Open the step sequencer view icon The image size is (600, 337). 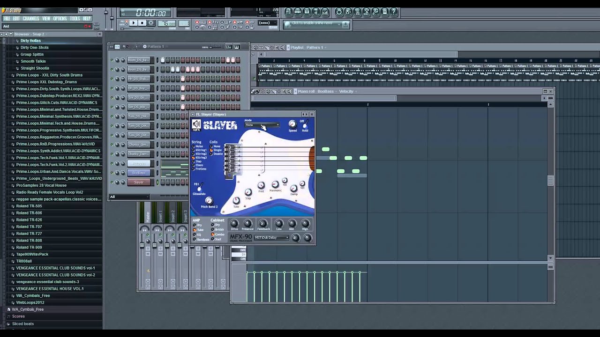point(298,12)
